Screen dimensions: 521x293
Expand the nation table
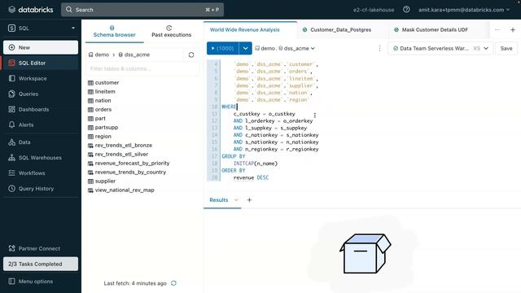coord(99,101)
